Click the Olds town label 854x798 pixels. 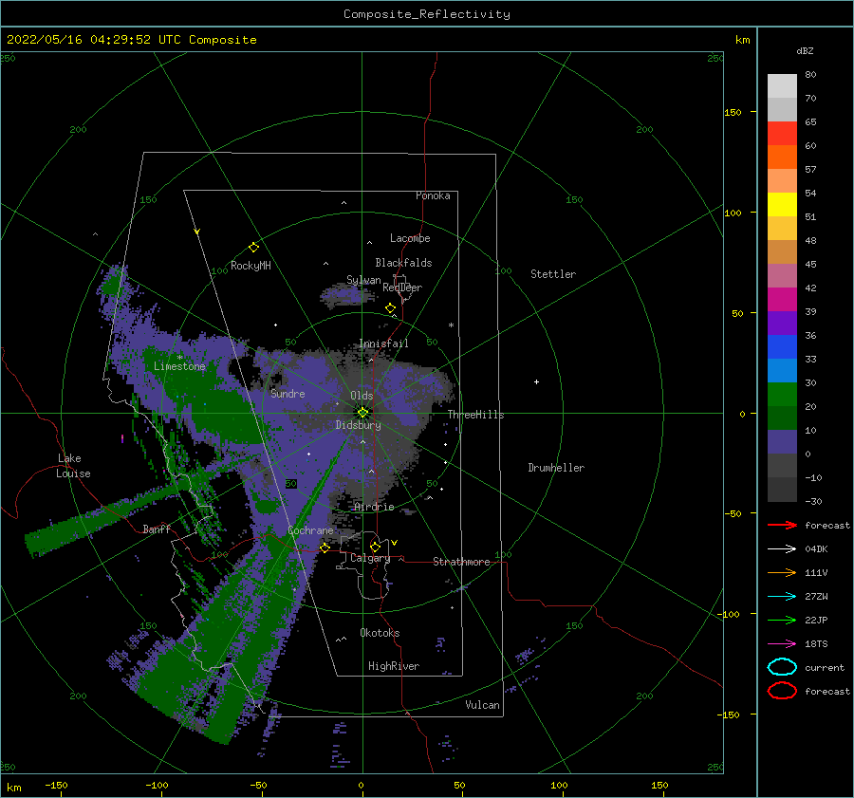coord(362,396)
